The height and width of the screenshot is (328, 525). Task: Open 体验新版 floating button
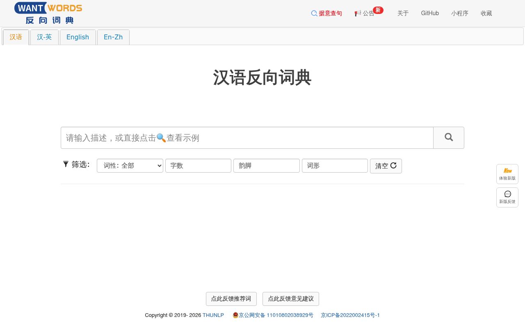[507, 174]
